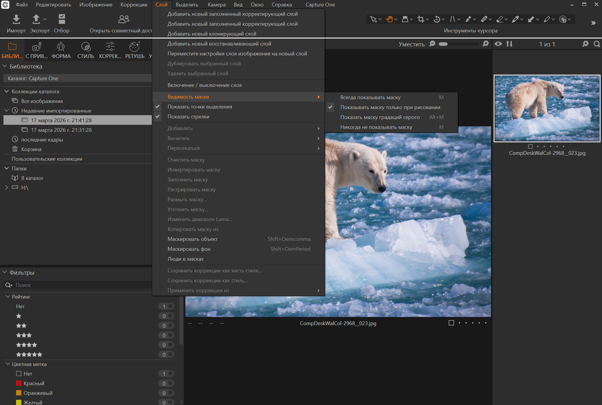
Task: Check the 'Нет' color tag checkbox
Action: click(x=19, y=374)
